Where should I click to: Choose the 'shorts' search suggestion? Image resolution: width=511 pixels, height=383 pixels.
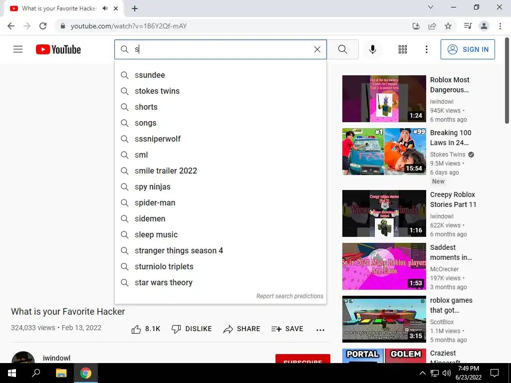click(220, 107)
